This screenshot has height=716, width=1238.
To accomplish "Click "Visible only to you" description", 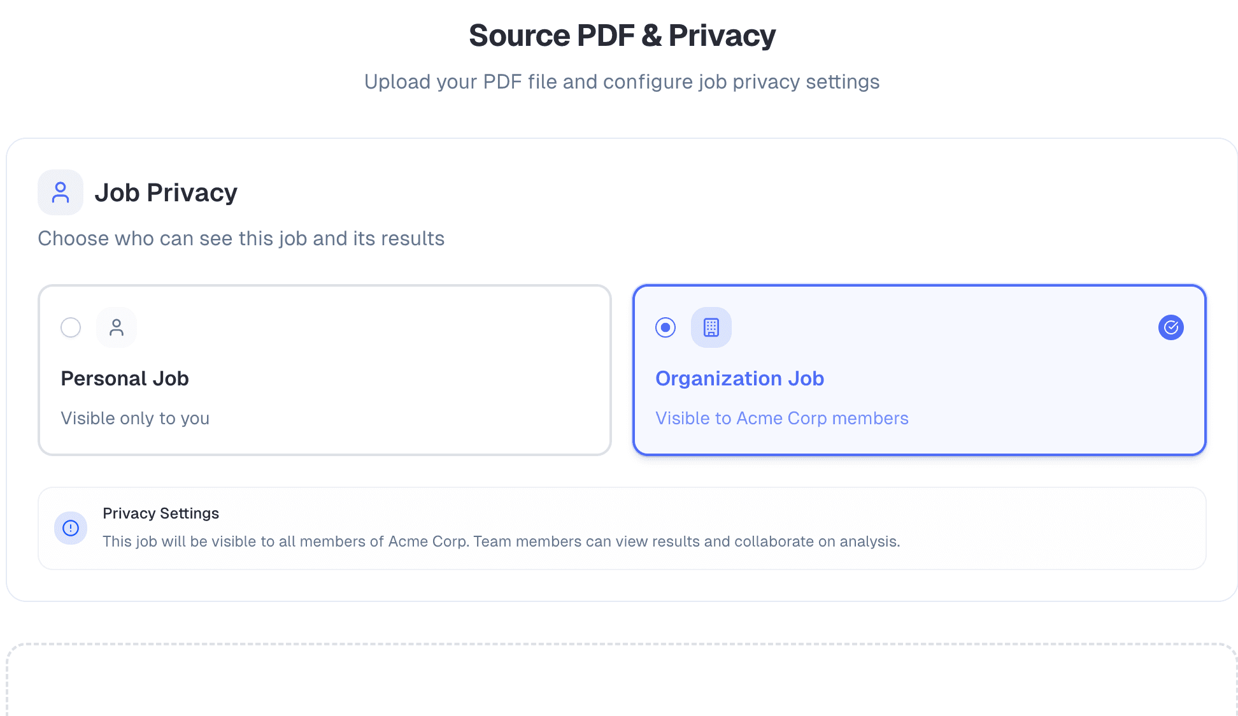I will pyautogui.click(x=135, y=418).
